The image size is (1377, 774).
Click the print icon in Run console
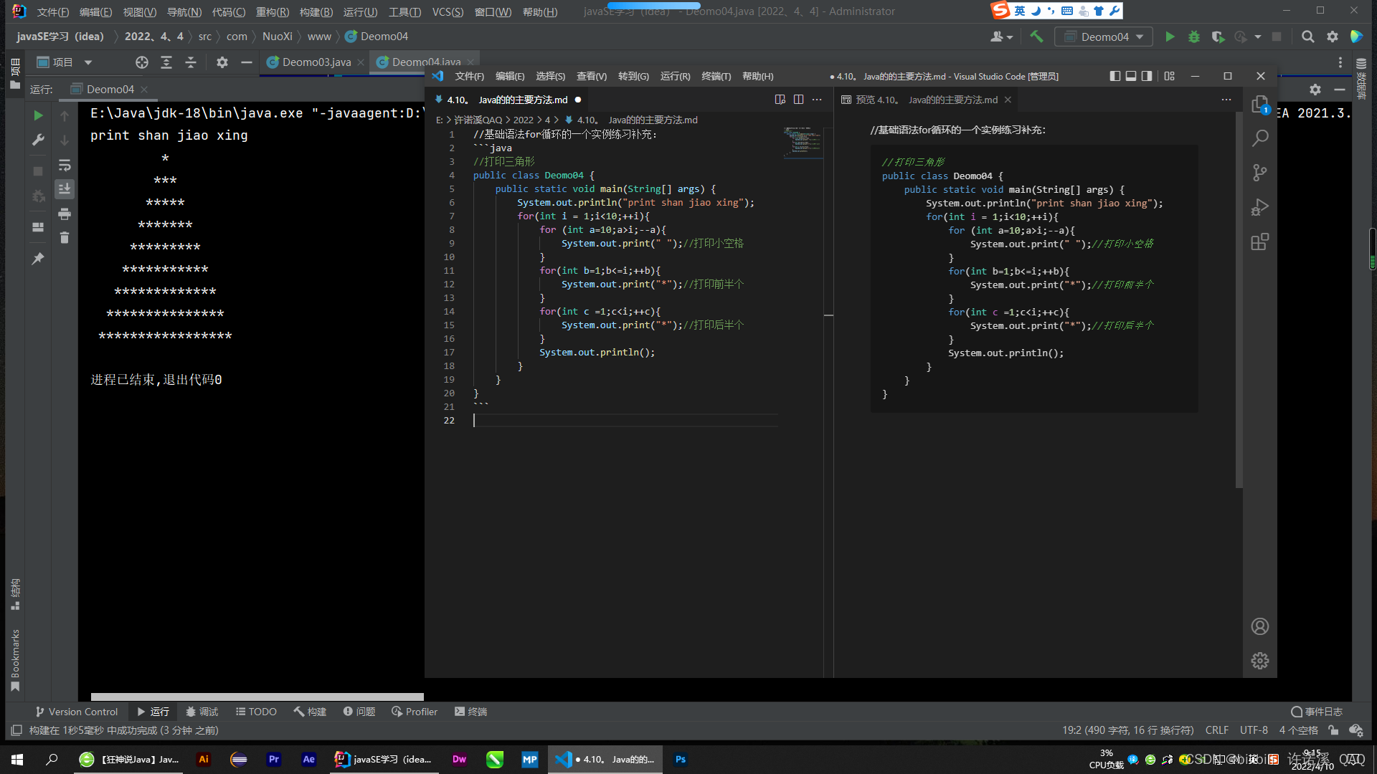pyautogui.click(x=65, y=214)
